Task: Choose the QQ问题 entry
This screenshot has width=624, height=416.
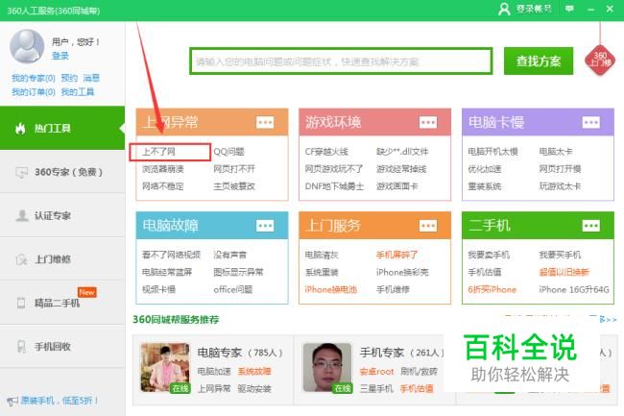Action: 228,152
